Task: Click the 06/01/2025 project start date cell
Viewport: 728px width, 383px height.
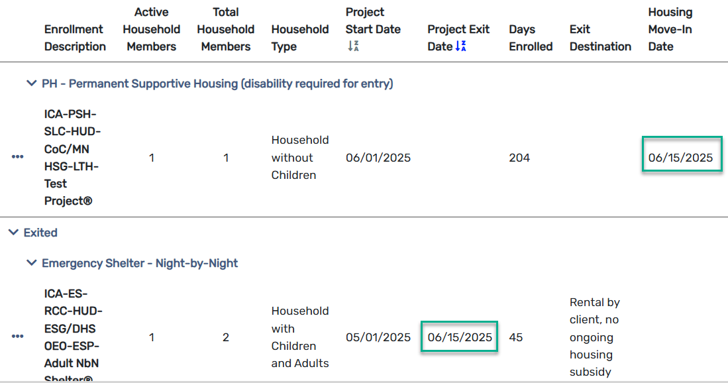Action: tap(378, 158)
